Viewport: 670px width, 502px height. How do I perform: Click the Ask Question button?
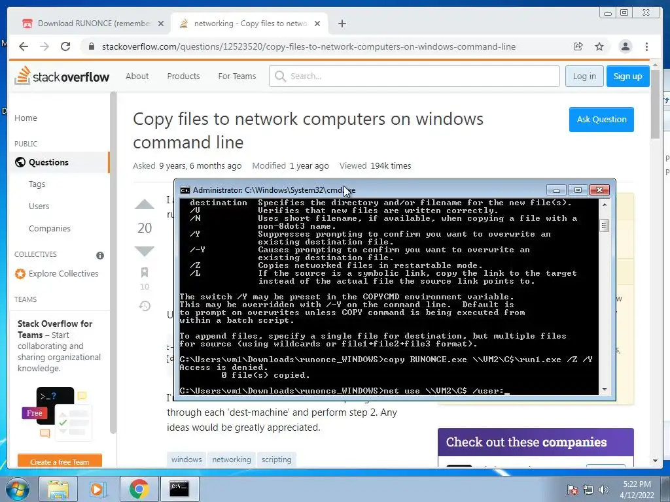pyautogui.click(x=601, y=120)
